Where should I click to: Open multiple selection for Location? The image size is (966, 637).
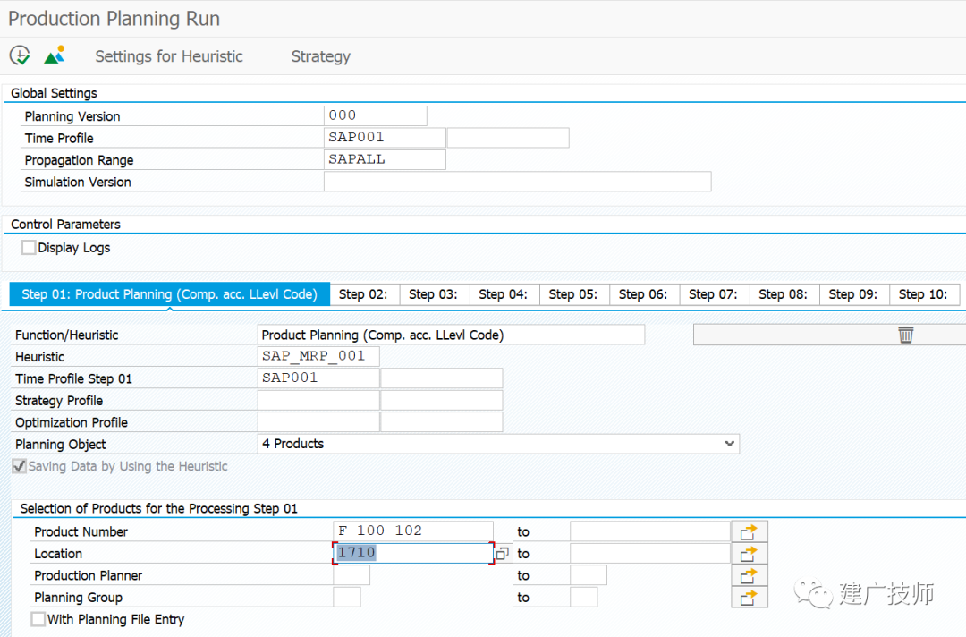pos(750,554)
